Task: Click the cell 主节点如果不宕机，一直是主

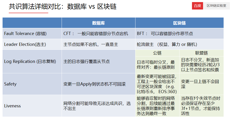Action: tap(99, 44)
